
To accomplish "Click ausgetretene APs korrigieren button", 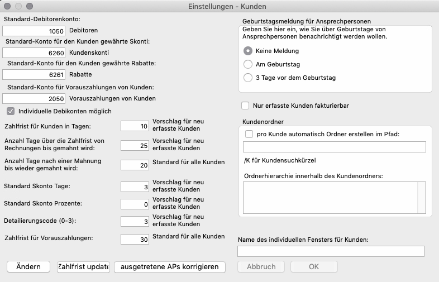I will (x=170, y=266).
